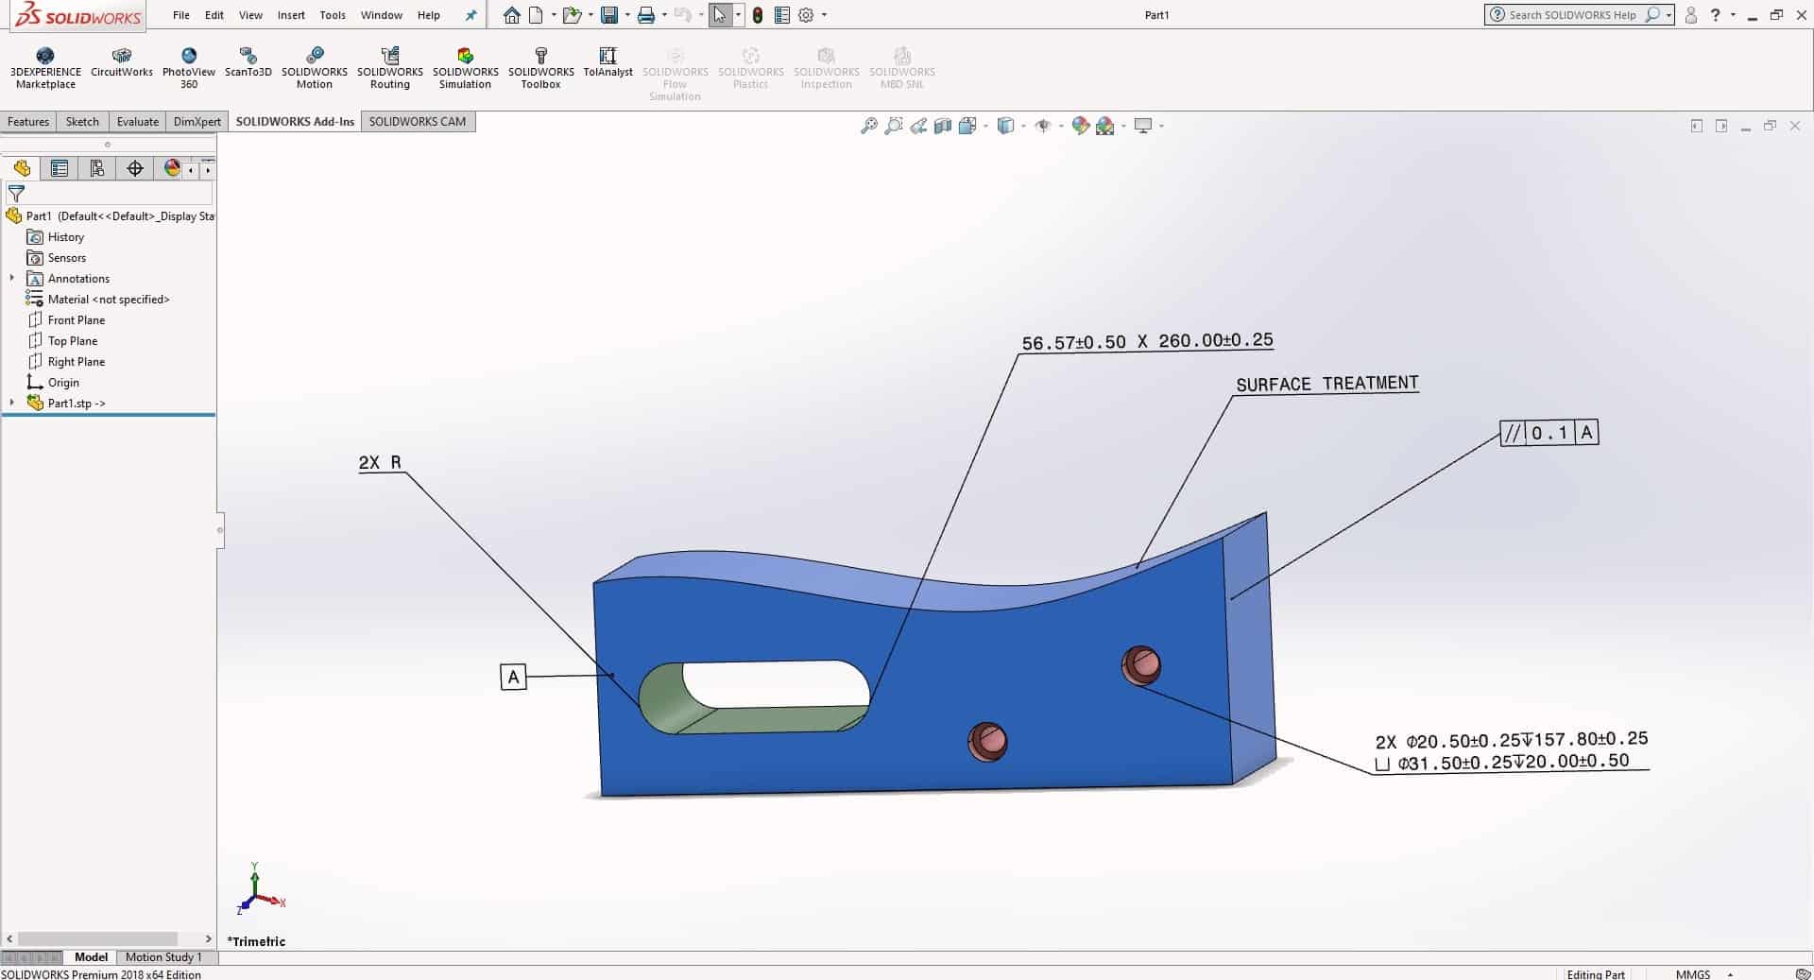The width and height of the screenshot is (1814, 980).
Task: Click the CircuitWorks add-in icon
Action: click(121, 57)
